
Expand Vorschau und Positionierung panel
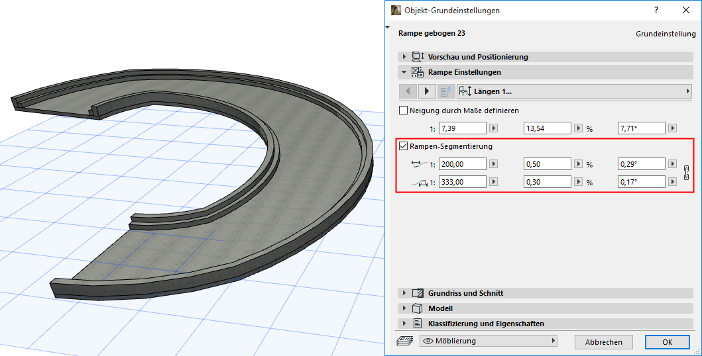404,57
